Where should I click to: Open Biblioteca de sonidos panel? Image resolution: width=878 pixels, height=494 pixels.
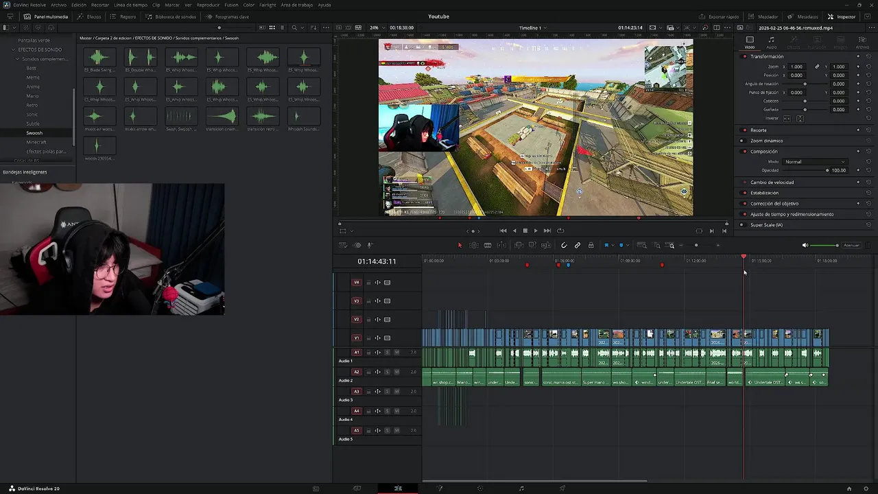tap(170, 16)
